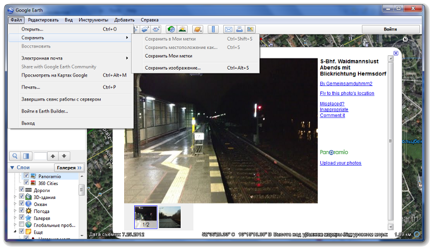Select the second photo thumbnail

coord(170,217)
